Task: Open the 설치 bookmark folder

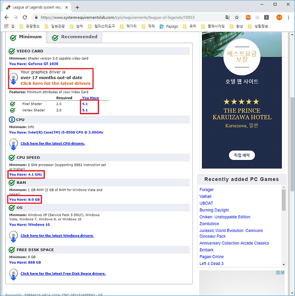Action: (x=76, y=26)
